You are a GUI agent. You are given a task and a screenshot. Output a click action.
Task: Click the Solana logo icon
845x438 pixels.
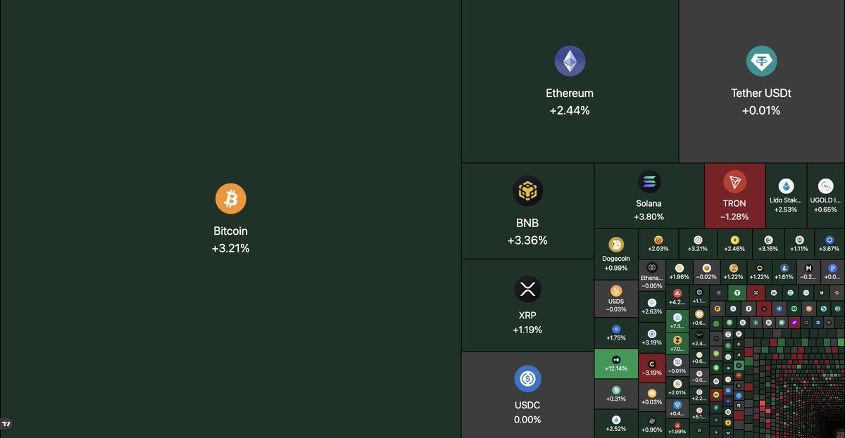coord(649,183)
